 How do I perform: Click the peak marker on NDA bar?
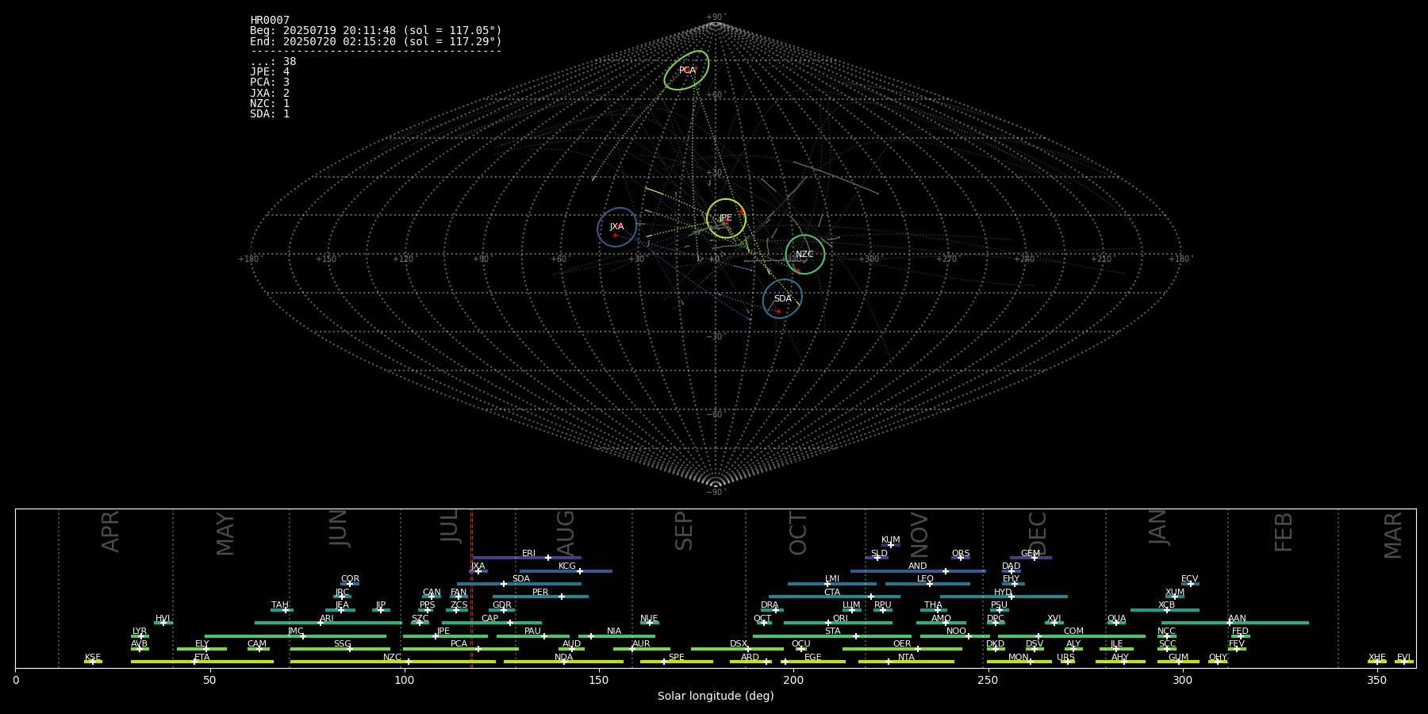click(x=564, y=662)
